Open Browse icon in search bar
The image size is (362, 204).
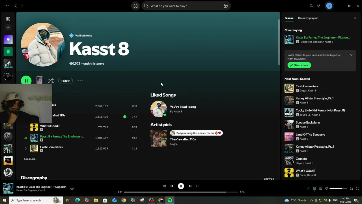click(x=226, y=6)
